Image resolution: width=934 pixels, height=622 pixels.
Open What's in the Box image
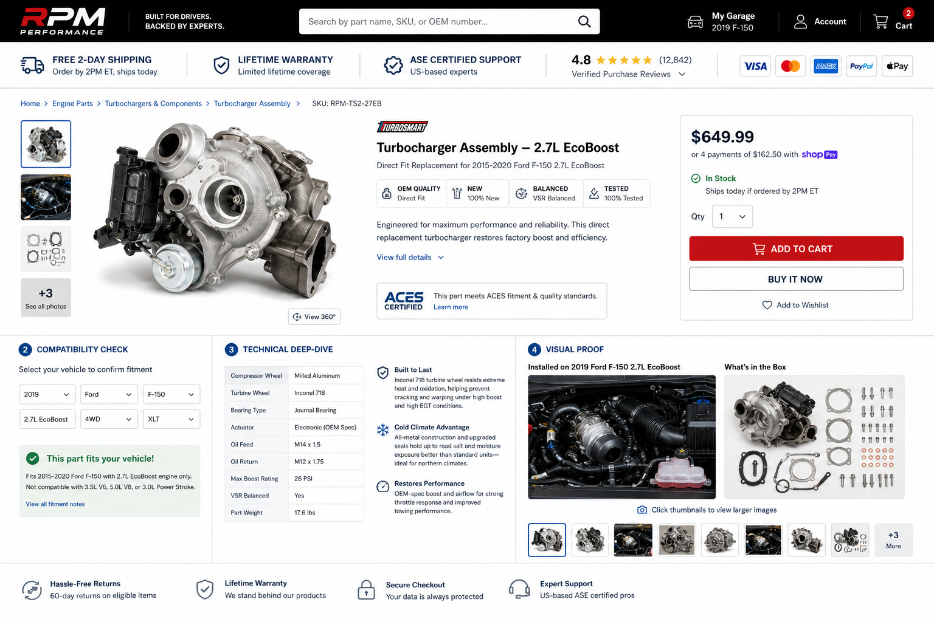(x=814, y=437)
